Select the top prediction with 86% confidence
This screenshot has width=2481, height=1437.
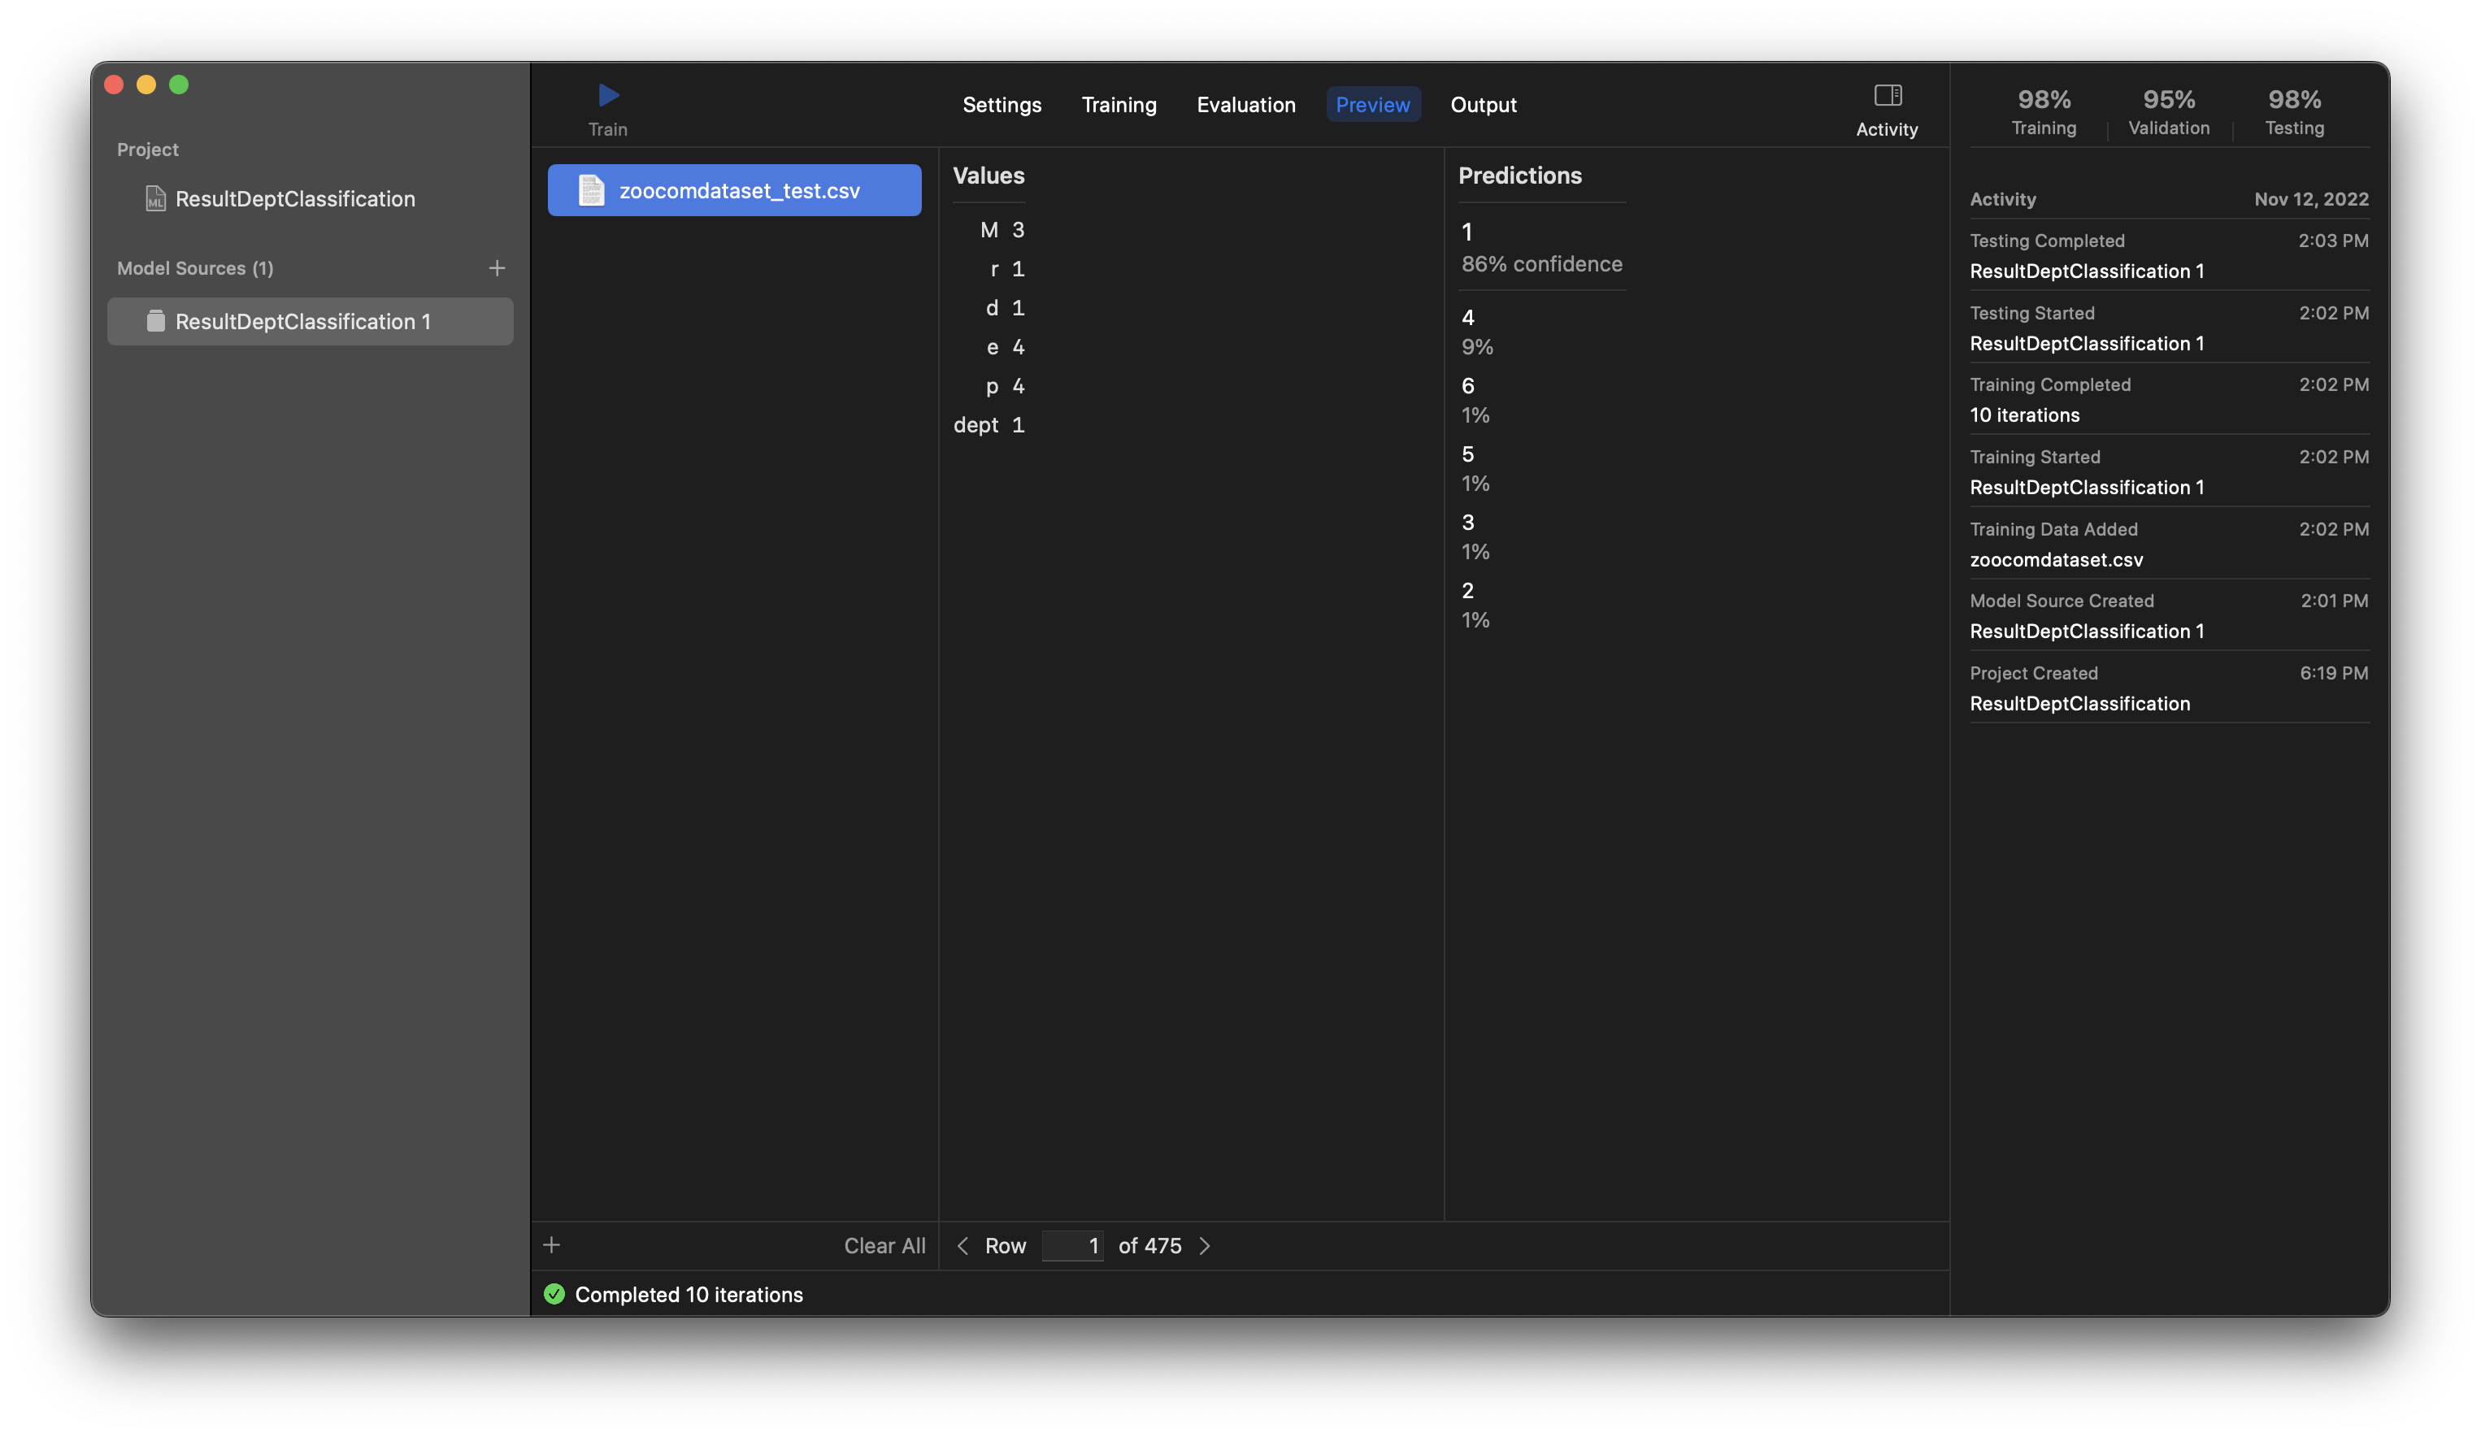point(1540,248)
